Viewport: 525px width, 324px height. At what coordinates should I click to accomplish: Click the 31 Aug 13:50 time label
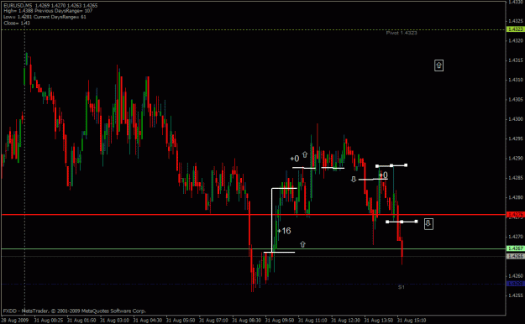click(x=379, y=321)
